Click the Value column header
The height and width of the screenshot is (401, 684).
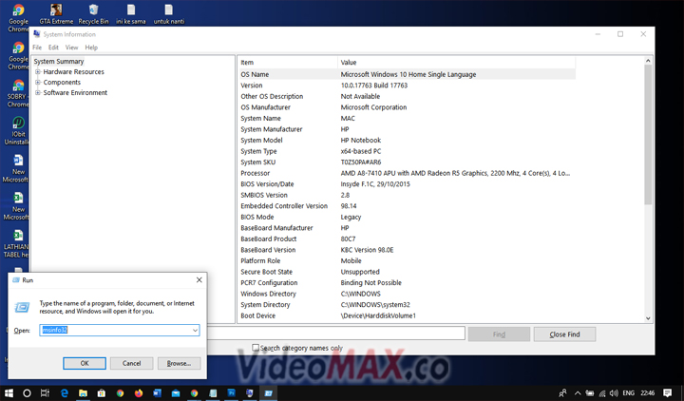click(x=456, y=63)
